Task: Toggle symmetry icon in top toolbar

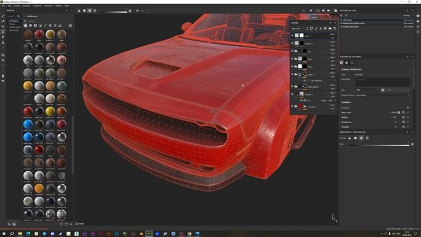Action: point(137,11)
